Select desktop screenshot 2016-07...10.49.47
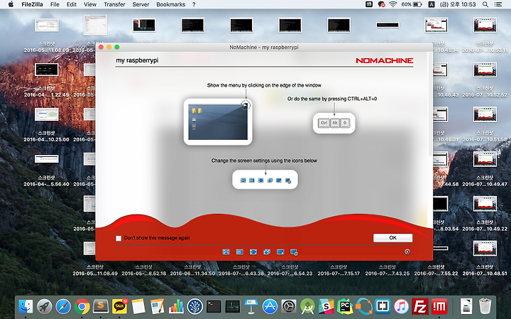Image resolution: width=511 pixels, height=319 pixels. (x=485, y=159)
